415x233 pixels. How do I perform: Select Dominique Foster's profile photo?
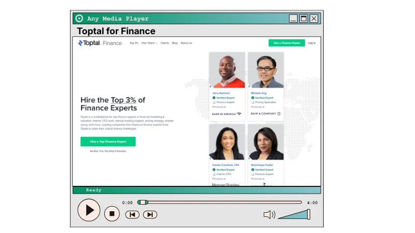(x=266, y=142)
